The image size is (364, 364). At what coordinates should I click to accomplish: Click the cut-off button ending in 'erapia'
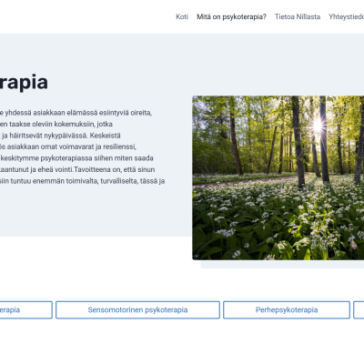[x=26, y=310]
